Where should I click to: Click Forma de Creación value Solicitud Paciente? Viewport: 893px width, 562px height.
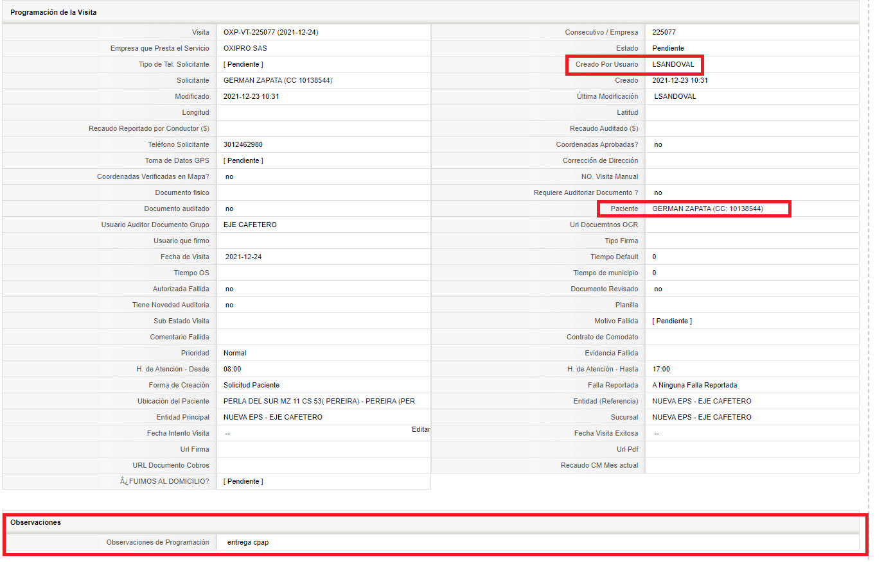tap(251, 385)
